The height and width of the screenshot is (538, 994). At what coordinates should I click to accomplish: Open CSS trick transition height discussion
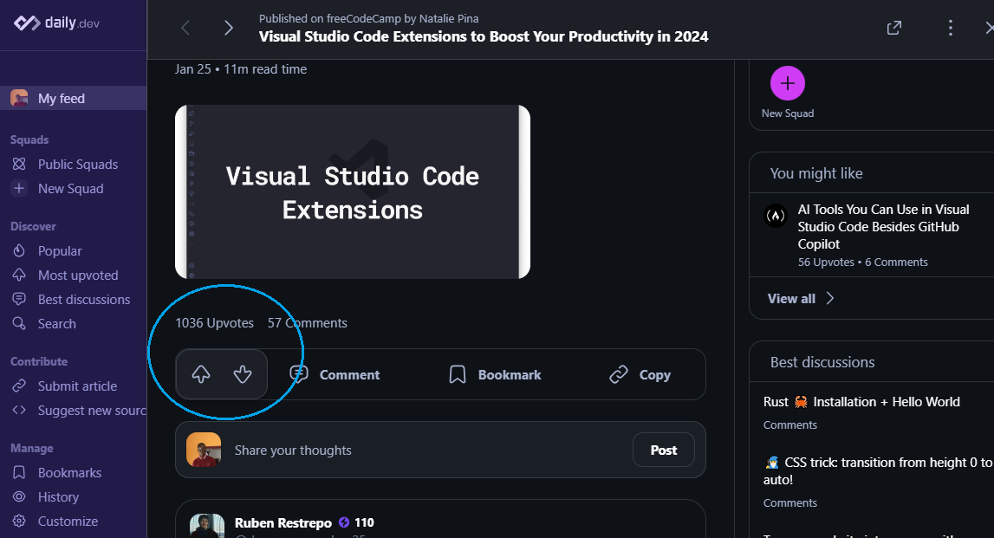click(x=878, y=470)
